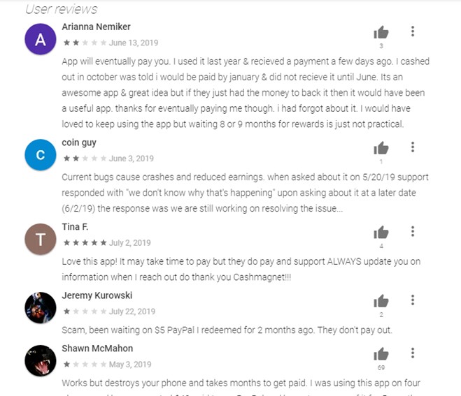Viewport: 461px width, 396px height.
Task: Expand options menu for Tina F.'s review
Action: pyautogui.click(x=413, y=231)
